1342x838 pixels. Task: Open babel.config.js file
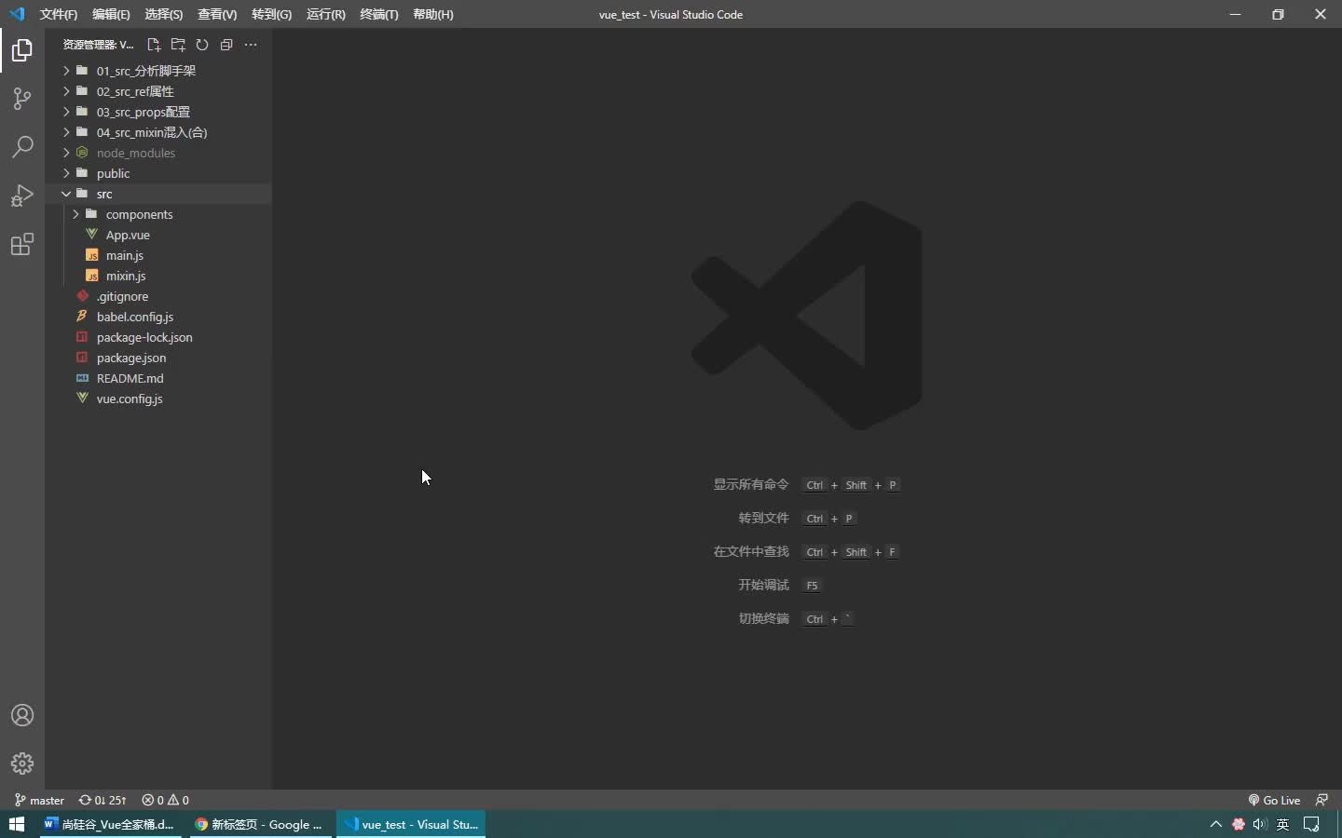[158, 317]
